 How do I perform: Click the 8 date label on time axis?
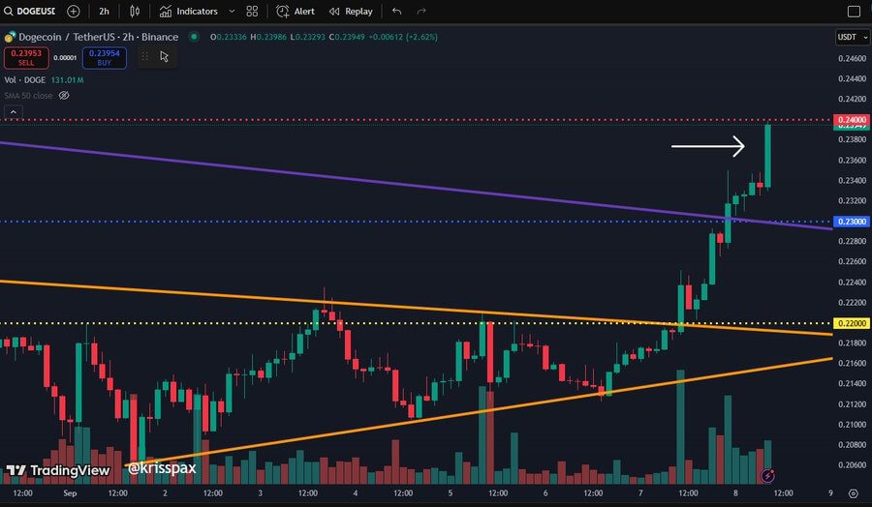tap(735, 493)
